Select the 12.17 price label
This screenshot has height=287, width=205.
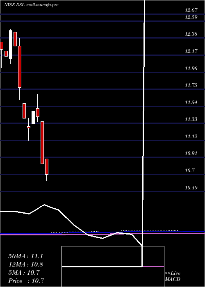pyautogui.click(x=191, y=51)
